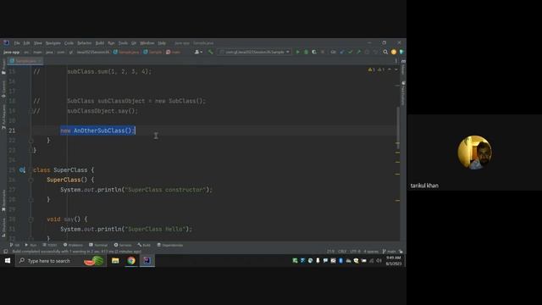Click the Git branch main widget
The height and width of the screenshot is (305, 542).
pos(389,252)
